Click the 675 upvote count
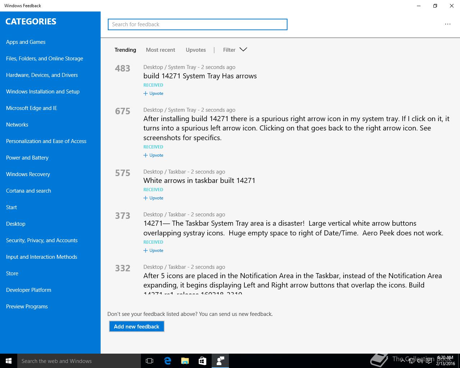Image resolution: width=460 pixels, height=368 pixels. pyautogui.click(x=123, y=111)
